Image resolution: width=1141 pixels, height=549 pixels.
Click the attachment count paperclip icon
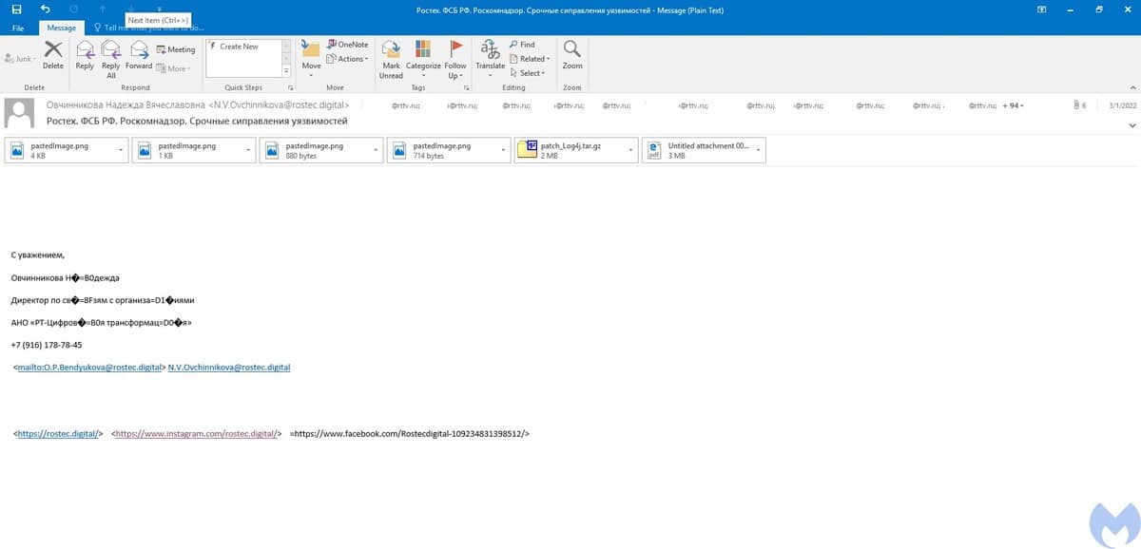pos(1078,104)
